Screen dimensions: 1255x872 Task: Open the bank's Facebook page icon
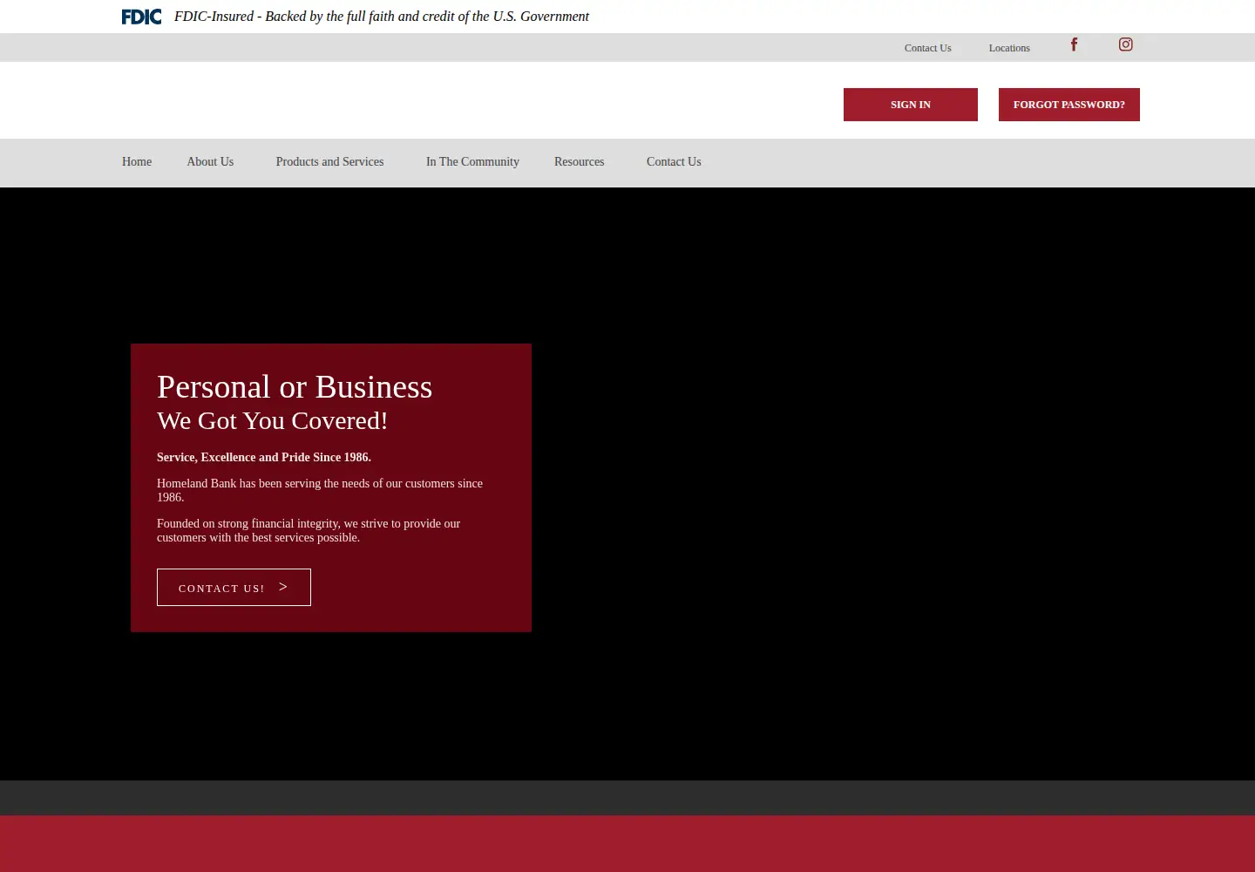pos(1074,44)
